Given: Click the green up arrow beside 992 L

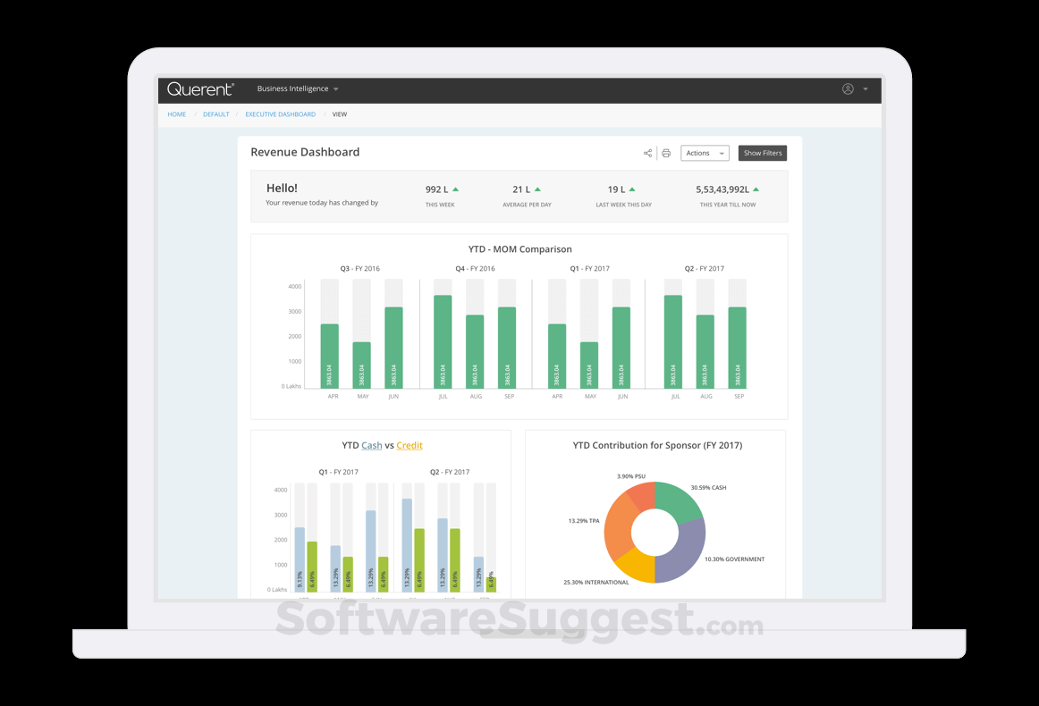Looking at the screenshot, I should [x=454, y=188].
